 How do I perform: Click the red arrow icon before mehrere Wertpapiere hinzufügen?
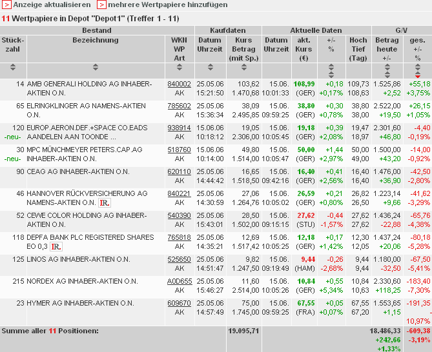[101, 5]
